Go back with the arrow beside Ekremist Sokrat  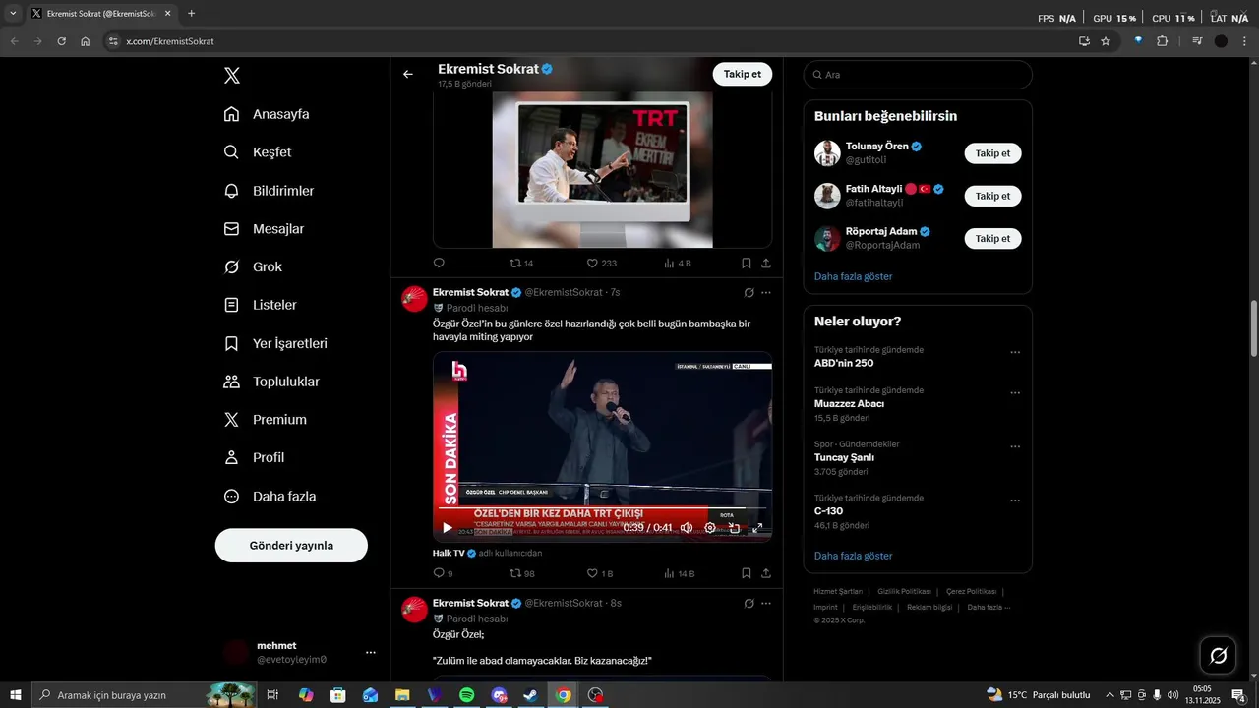click(408, 74)
